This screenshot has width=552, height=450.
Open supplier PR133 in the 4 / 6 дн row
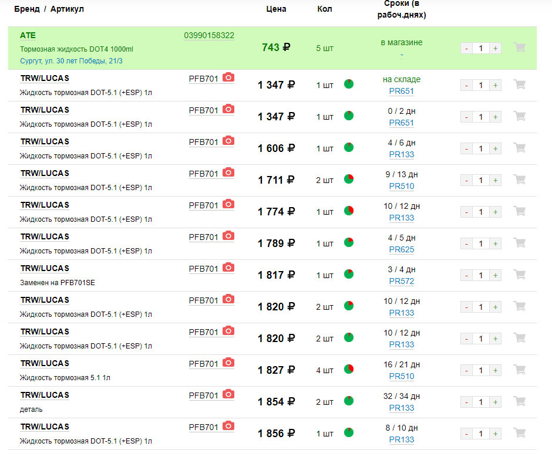tap(401, 154)
